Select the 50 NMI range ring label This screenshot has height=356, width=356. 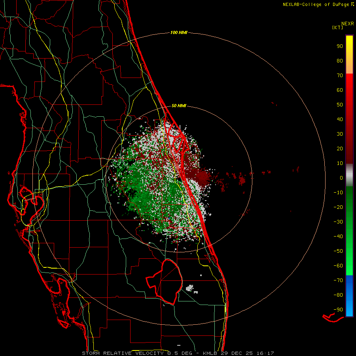(179, 106)
